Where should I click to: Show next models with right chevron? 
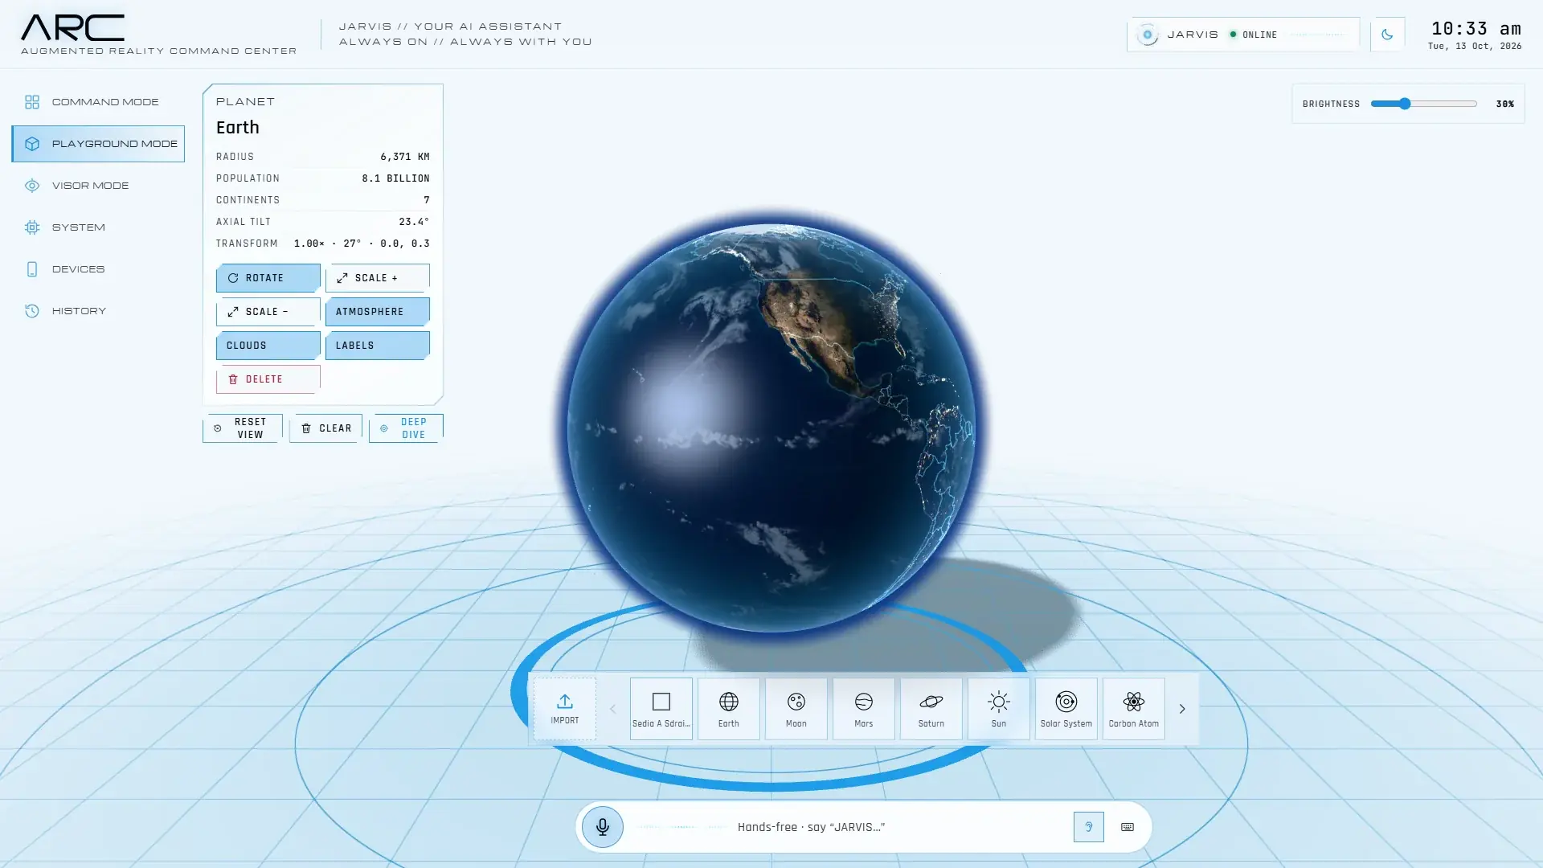[x=1181, y=708]
